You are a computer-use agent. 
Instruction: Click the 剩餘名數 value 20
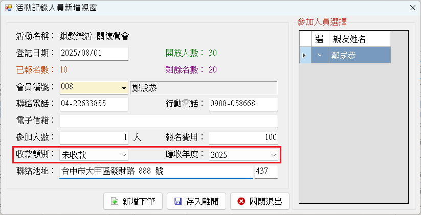(x=213, y=70)
